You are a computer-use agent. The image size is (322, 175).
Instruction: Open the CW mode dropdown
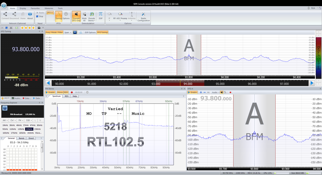pyautogui.click(x=13, y=120)
